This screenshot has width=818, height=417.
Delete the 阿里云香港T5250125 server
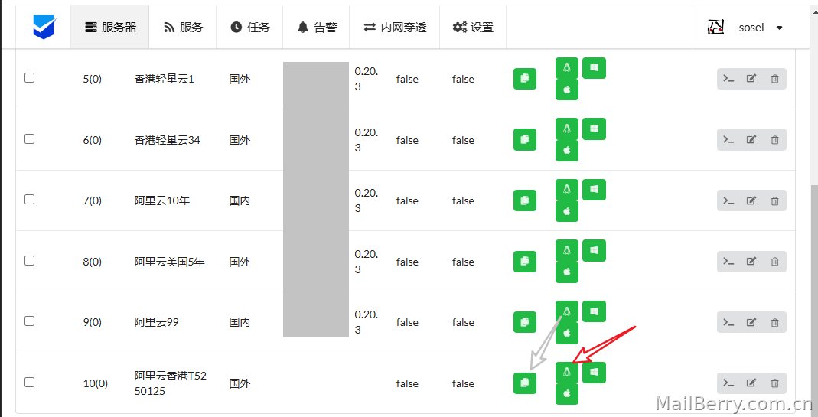pos(774,383)
